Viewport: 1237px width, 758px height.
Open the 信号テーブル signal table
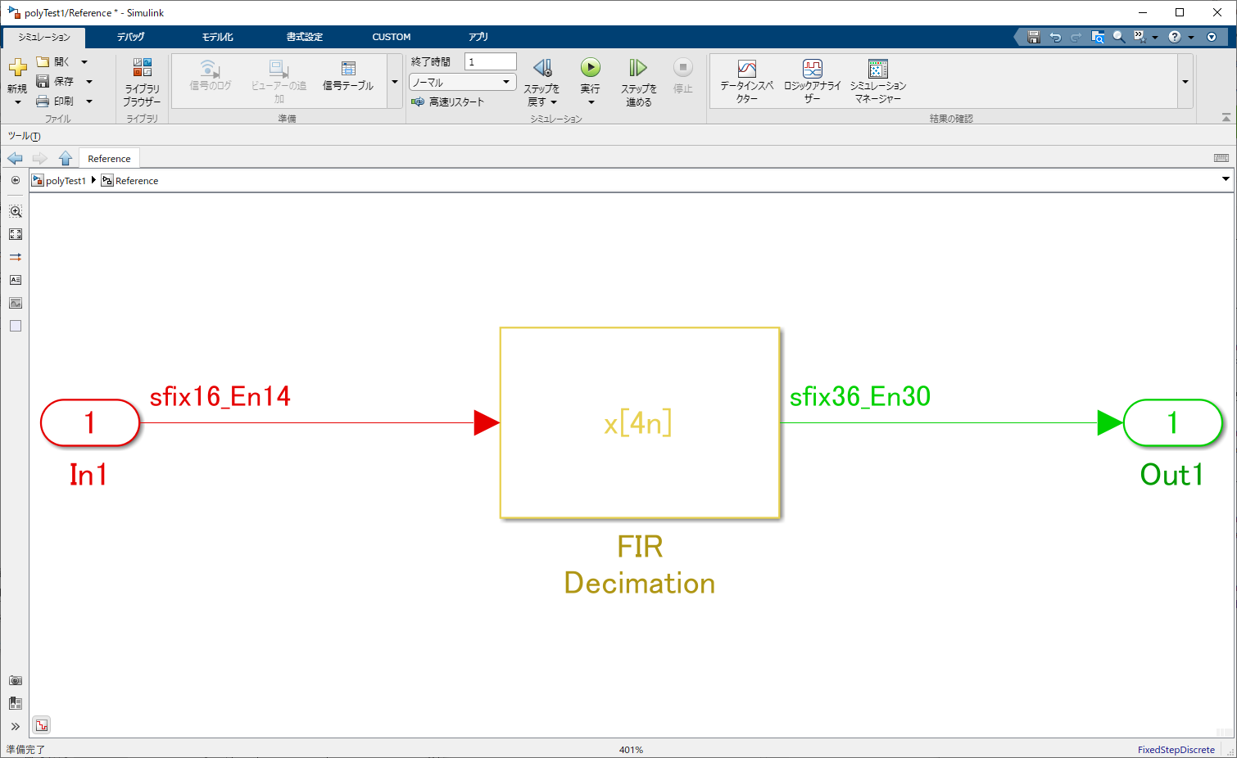pyautogui.click(x=348, y=75)
